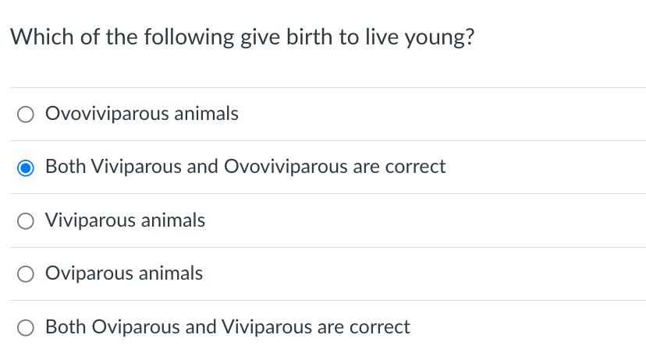Select the Oviparous animals radio button
Viewport: 646px width, 363px height.
pyautogui.click(x=26, y=274)
